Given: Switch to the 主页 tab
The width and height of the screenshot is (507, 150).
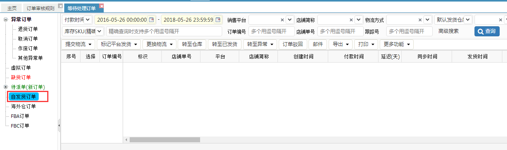Looking at the screenshot, I should pyautogui.click(x=12, y=8).
